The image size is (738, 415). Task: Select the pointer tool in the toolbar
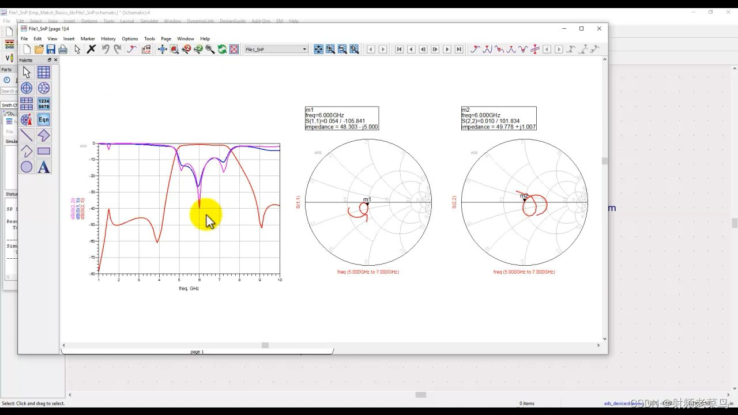(77, 50)
